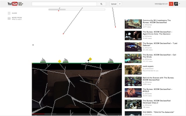The image size is (186, 116).
Task: Focus the YouTube search text field
Action: pyautogui.click(x=66, y=4)
